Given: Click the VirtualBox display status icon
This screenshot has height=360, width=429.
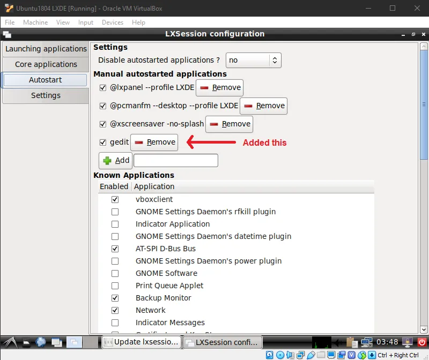Looking at the screenshot, I should pos(331,355).
